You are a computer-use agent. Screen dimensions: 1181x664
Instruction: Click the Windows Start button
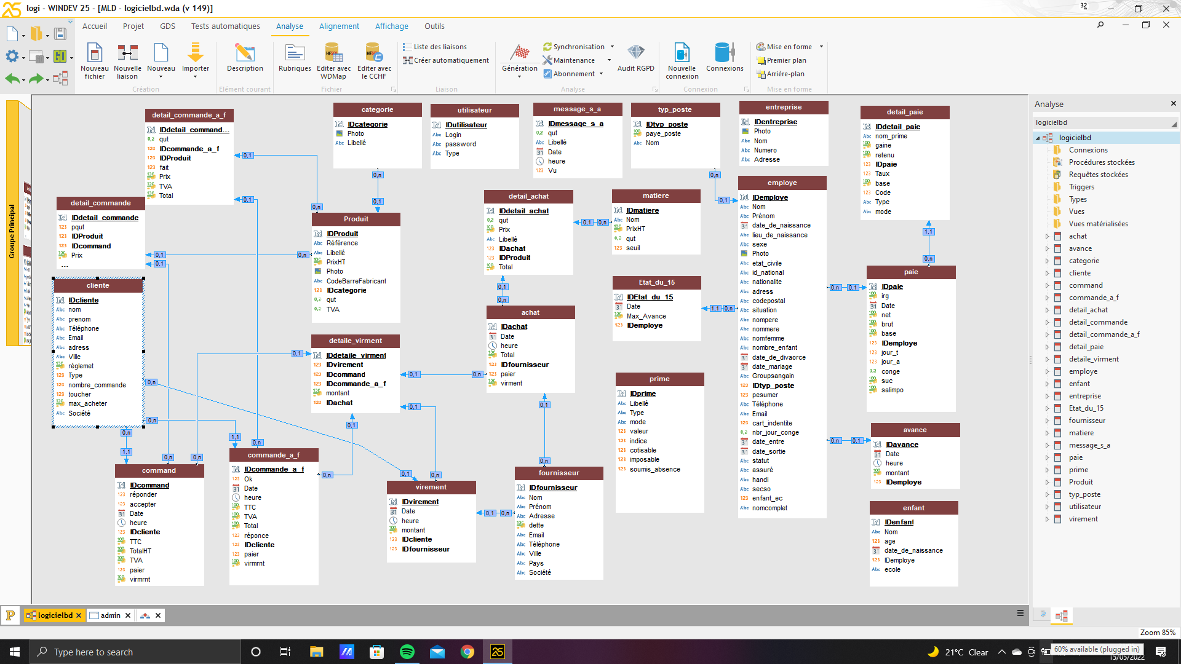click(15, 652)
